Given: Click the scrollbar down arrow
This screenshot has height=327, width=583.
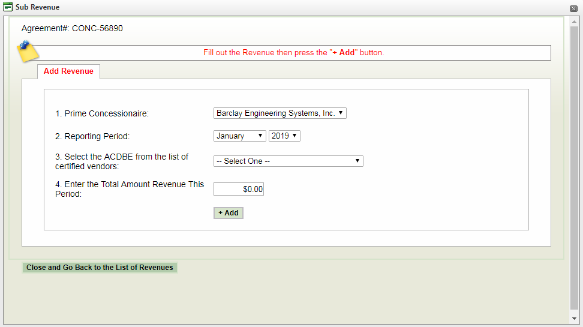Looking at the screenshot, I should pyautogui.click(x=574, y=319).
